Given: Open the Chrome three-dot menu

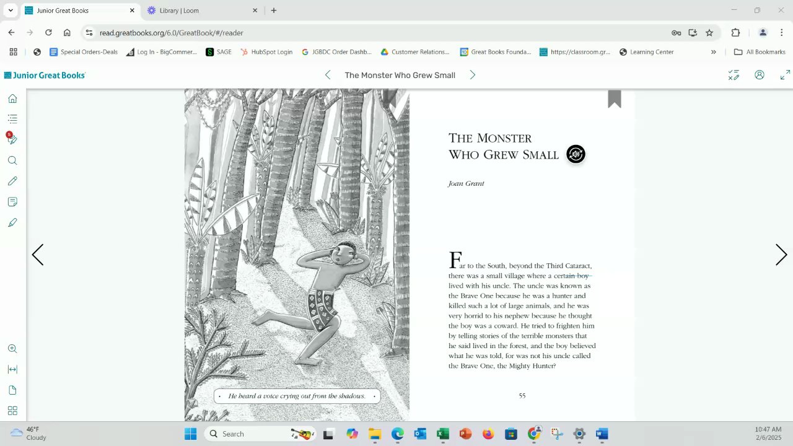Looking at the screenshot, I should click(x=782, y=33).
